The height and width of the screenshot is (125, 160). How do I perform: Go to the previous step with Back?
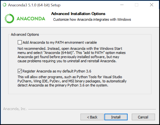[x=92, y=117]
